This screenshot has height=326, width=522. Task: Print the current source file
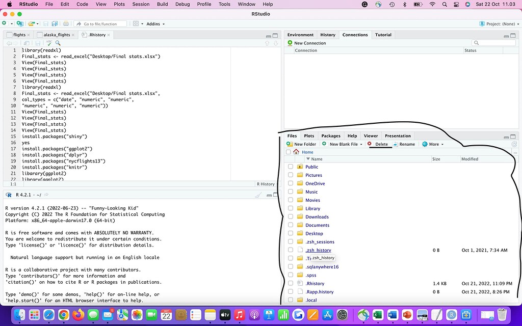point(66,23)
